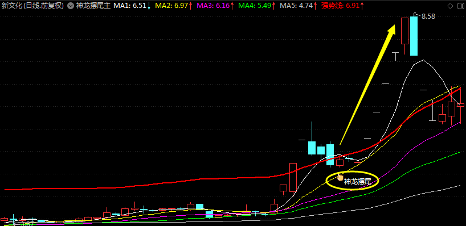Select the red hollow candlestick left of the peak candle
466x226 pixels.
click(405, 31)
